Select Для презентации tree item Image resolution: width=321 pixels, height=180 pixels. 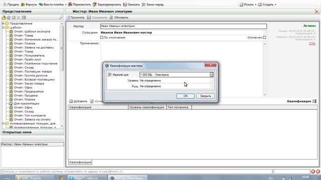[x=27, y=103]
